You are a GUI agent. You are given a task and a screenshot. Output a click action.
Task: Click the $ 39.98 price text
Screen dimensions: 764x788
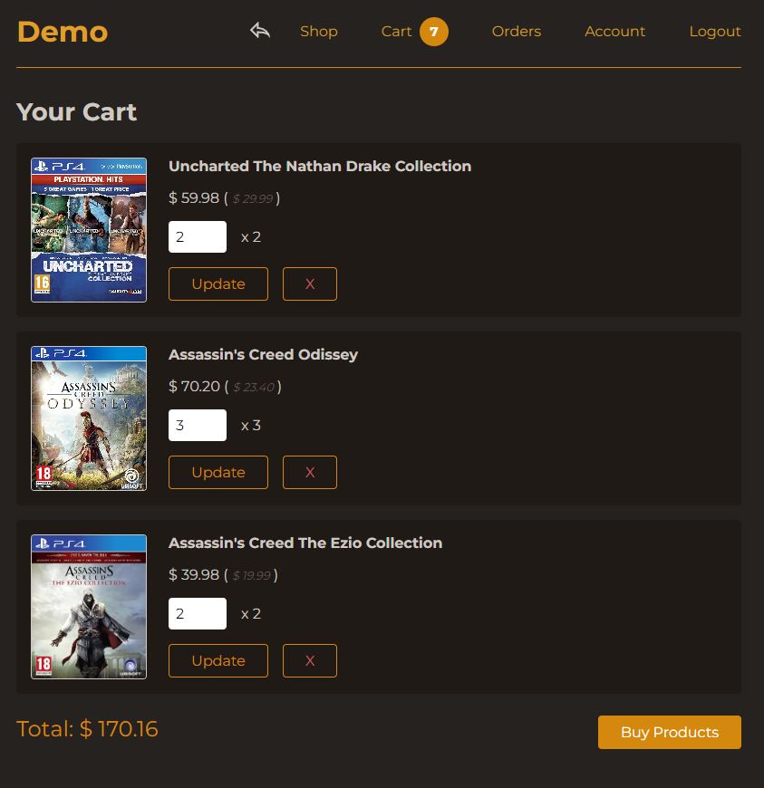[x=194, y=575]
